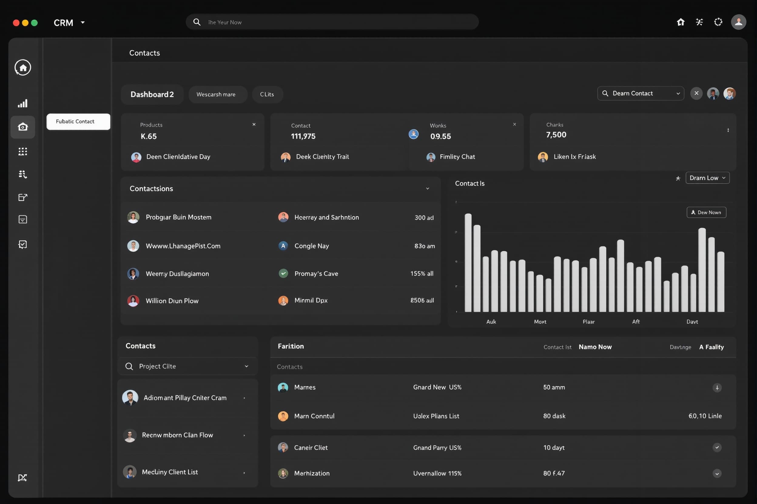Open the Project Cllte dropdown
Image resolution: width=757 pixels, height=504 pixels.
click(188, 366)
